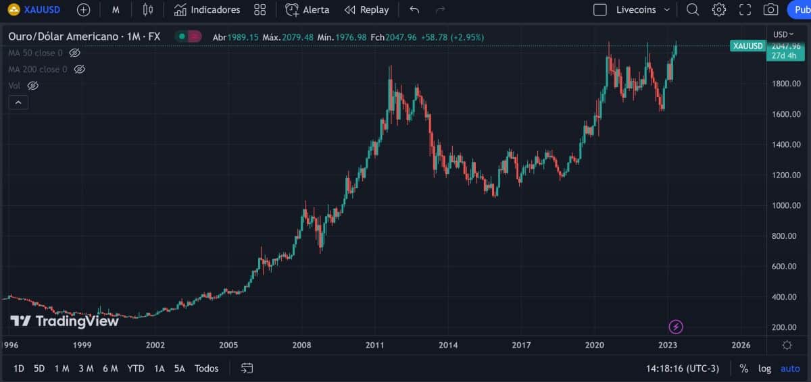Collapse the indicator legend with chevron
The image size is (811, 382).
click(x=18, y=103)
